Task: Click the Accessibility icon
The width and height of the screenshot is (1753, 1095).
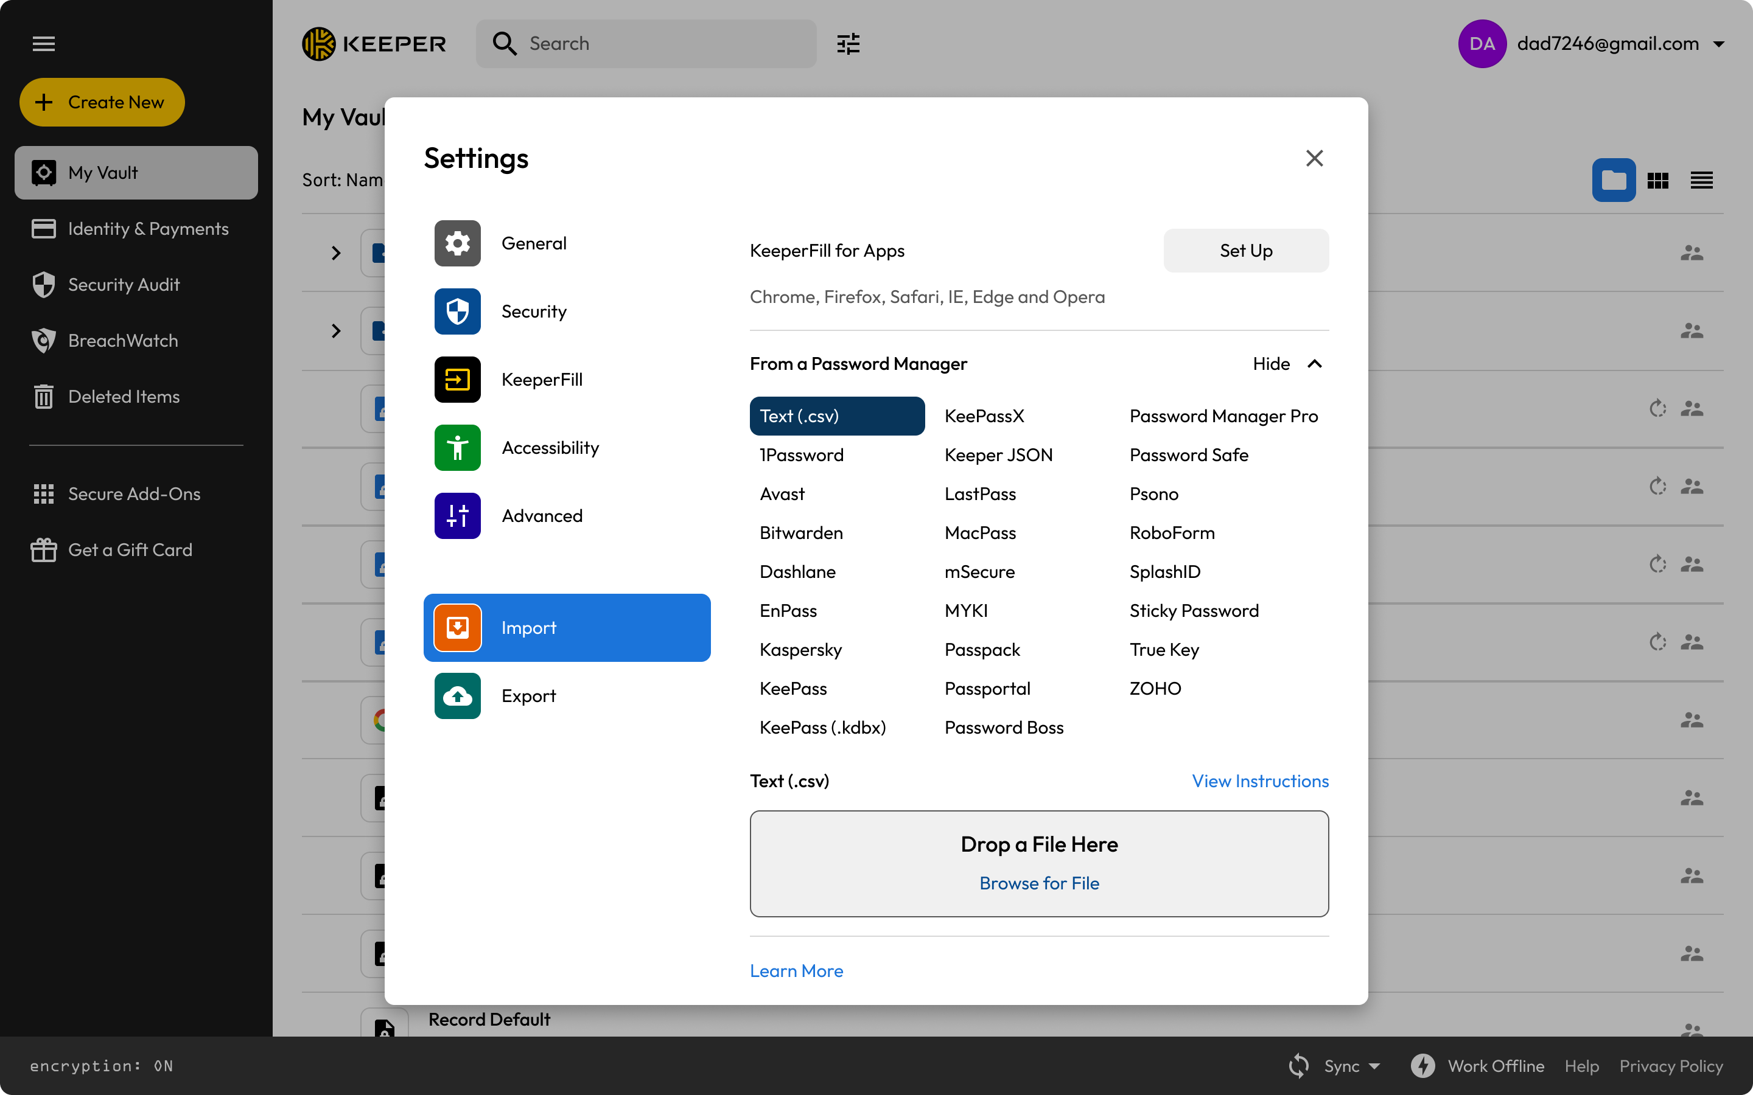Action: [x=457, y=448]
